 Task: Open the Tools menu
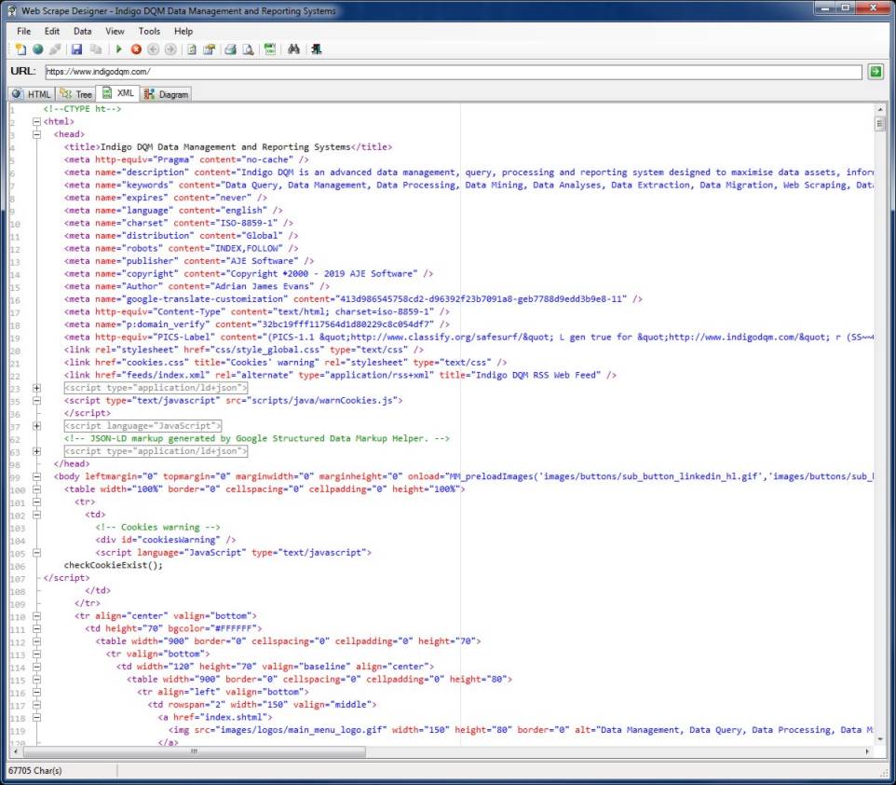click(x=149, y=31)
